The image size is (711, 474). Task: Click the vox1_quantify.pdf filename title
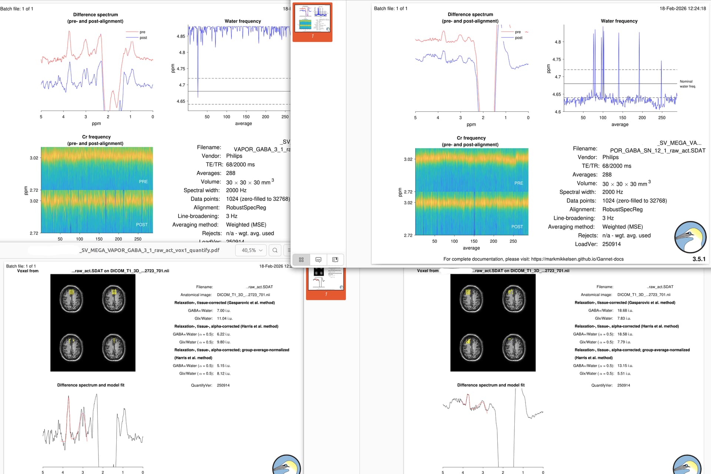(150, 250)
